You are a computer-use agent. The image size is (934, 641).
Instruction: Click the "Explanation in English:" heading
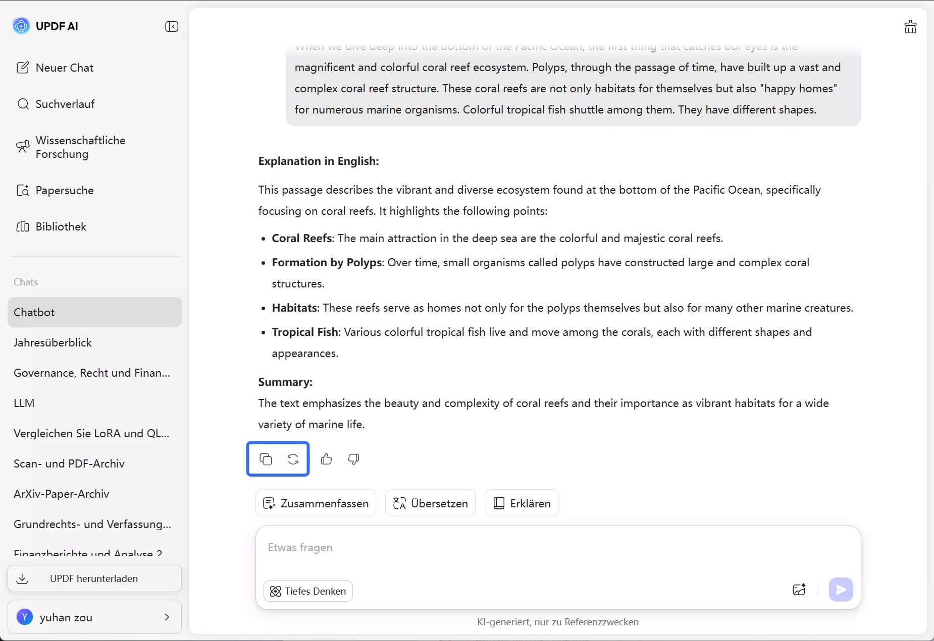click(319, 161)
